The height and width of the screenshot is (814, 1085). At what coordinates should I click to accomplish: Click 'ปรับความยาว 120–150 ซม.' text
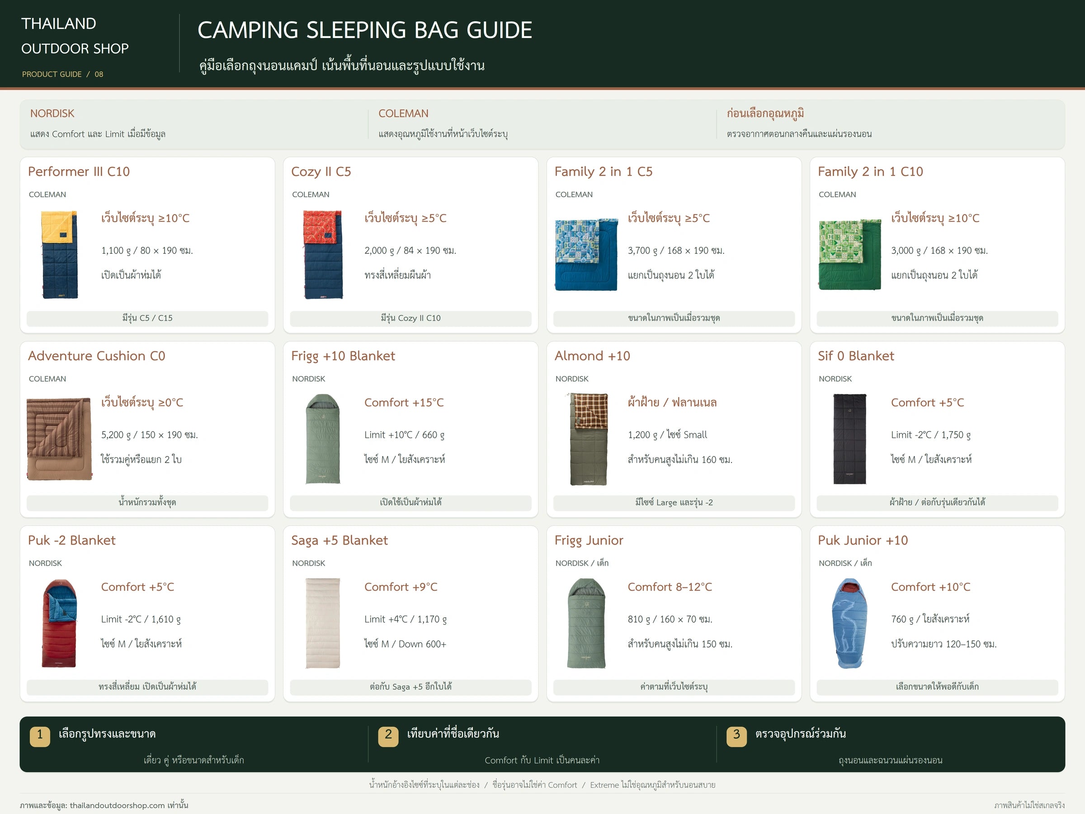(x=944, y=644)
